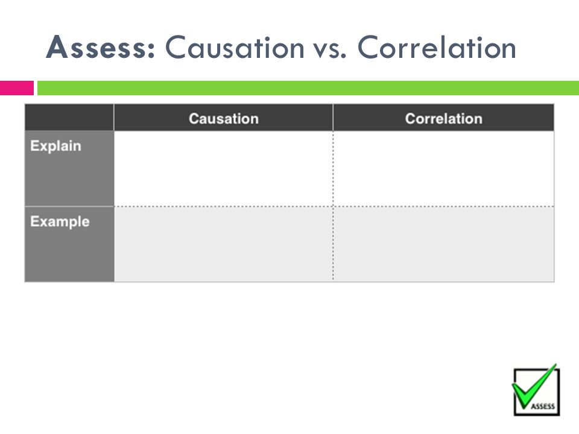Click the empty Example cell under Causation
This screenshot has width=579, height=434.
[x=223, y=244]
